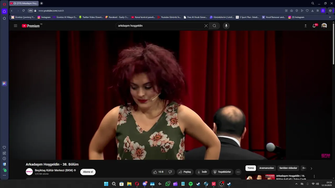Open Easy Setup sliders icon
335x188 pixels.
318,11
